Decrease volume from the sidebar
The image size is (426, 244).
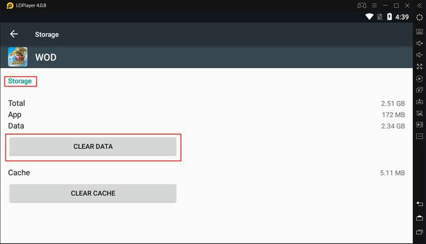(419, 55)
